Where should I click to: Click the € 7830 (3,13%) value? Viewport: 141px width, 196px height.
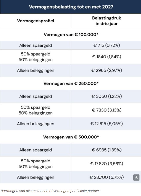107,110
